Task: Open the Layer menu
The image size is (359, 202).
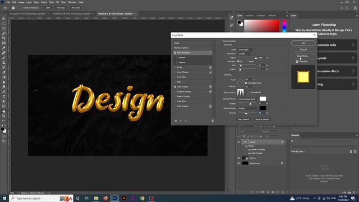Action: 29,2
